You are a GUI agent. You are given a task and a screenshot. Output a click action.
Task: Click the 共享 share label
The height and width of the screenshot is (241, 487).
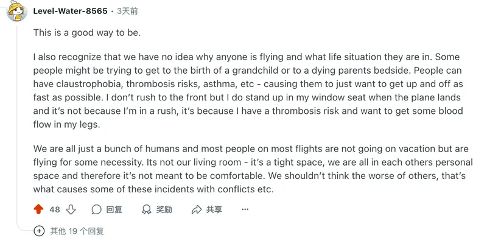(214, 209)
